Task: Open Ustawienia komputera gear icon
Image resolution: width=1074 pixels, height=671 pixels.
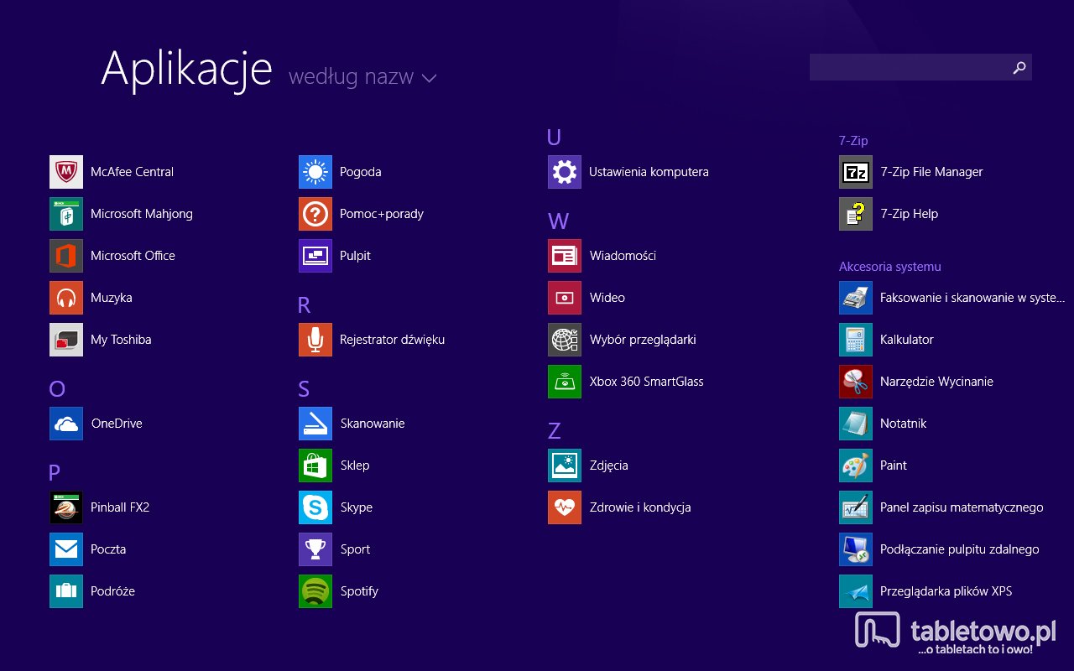Action: tap(565, 172)
